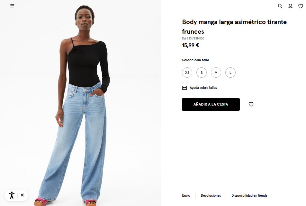Viewport: 306px width, 206px height.
Task: Open wishlist heart in header
Action: point(301,6)
